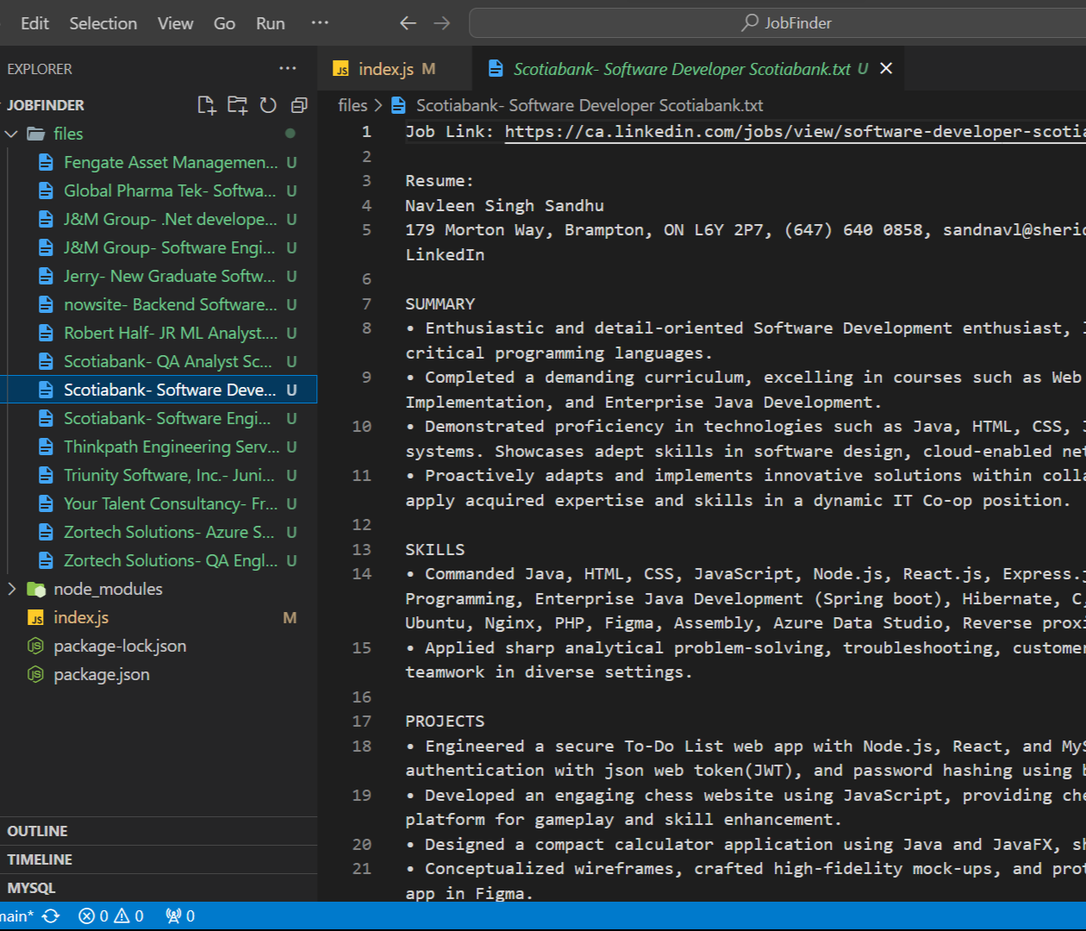
Task: Click line number 13 in the gutter
Action: coord(362,549)
